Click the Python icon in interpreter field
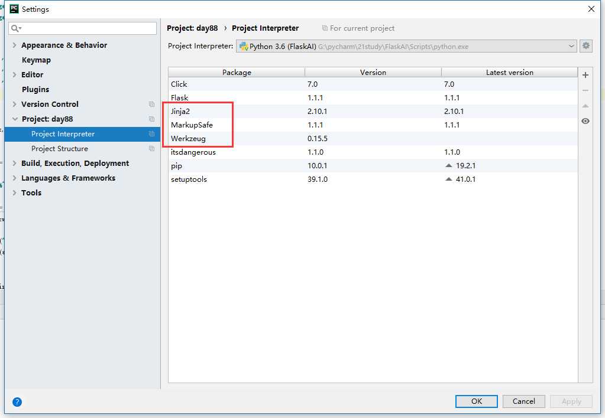Screen dimensions: 605x418 click(x=244, y=46)
